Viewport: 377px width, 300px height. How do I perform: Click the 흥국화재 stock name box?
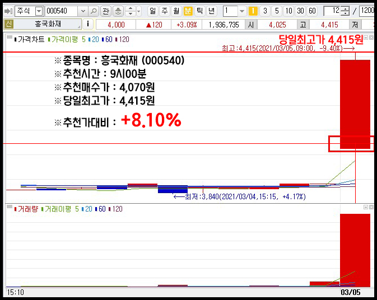pyautogui.click(x=48, y=24)
